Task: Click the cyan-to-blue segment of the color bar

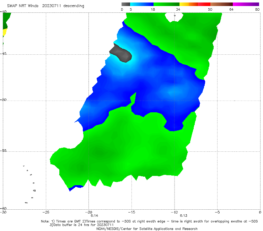Action: pyautogui.click(x=142, y=4)
